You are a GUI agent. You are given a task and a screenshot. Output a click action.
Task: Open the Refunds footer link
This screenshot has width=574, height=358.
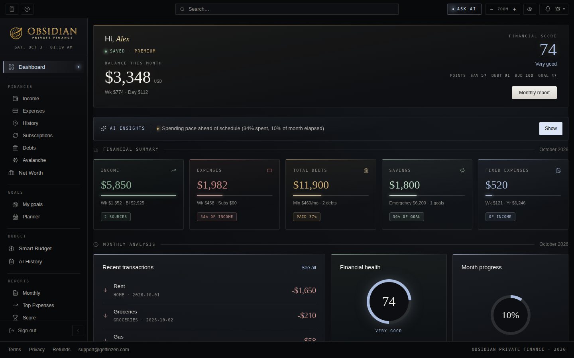pyautogui.click(x=61, y=350)
